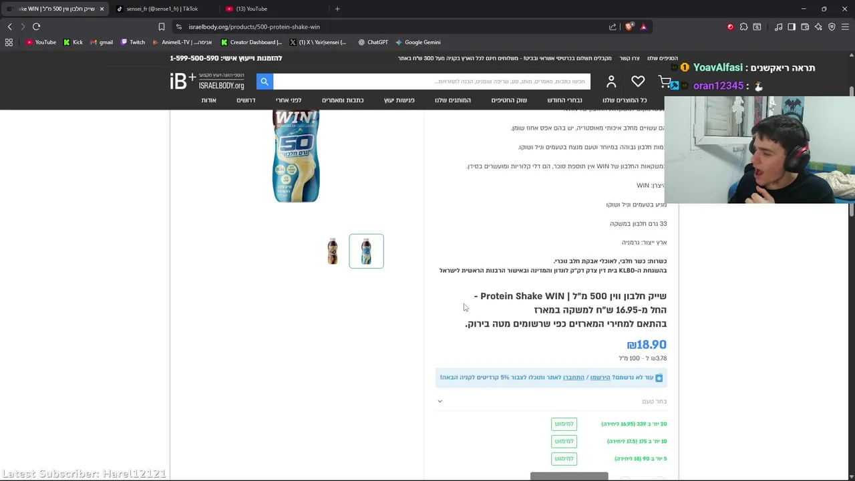The image size is (855, 481).
Task: Open the bookmarks bar apps grid icon
Action: click(9, 42)
